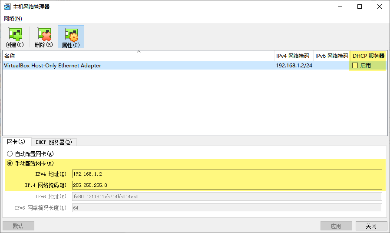Click the IPv6 网络掩码 column header
390x233 pixels.
[331, 56]
